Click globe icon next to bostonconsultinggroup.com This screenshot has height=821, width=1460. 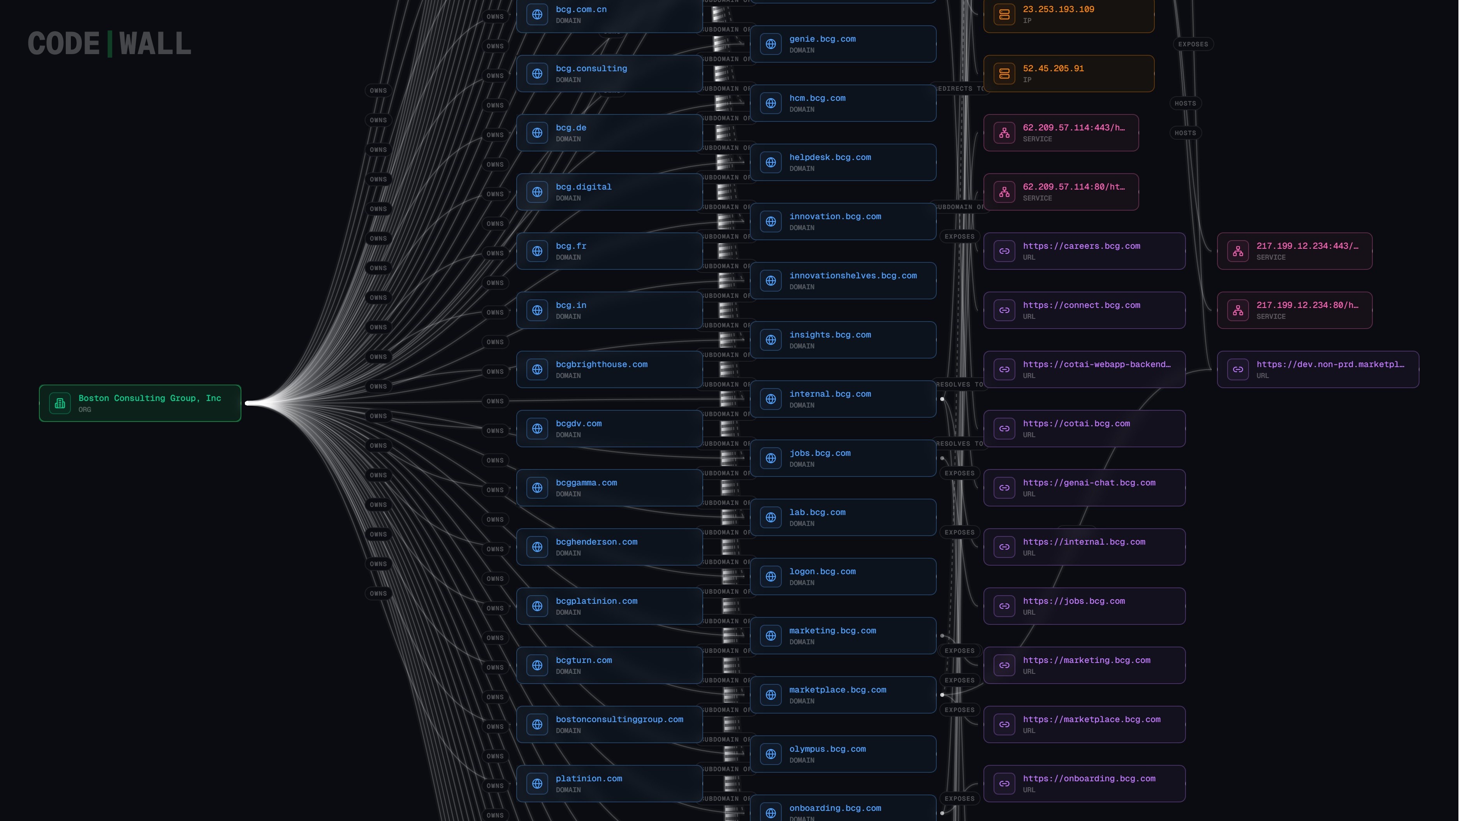pos(537,725)
